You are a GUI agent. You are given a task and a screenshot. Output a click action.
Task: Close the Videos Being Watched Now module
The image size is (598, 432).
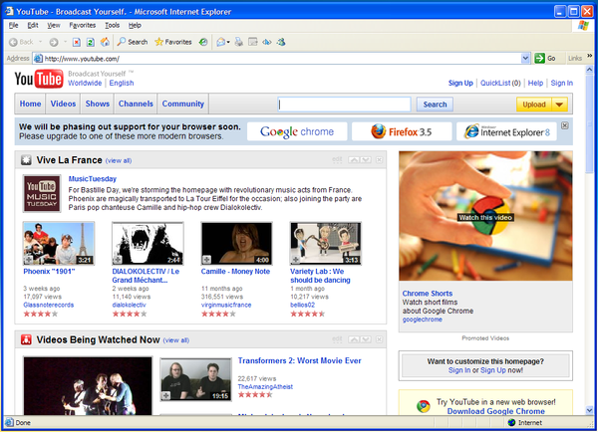(379, 339)
